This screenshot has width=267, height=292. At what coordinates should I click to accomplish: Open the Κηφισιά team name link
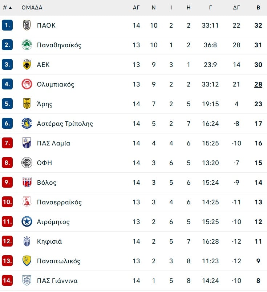[49, 241]
